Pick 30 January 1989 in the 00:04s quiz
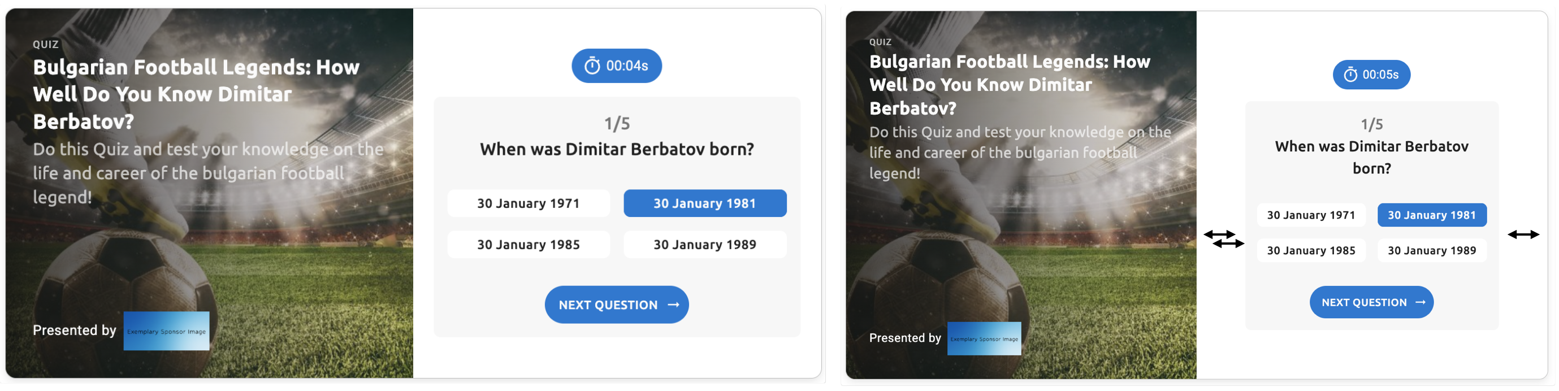The width and height of the screenshot is (1559, 391). point(704,245)
